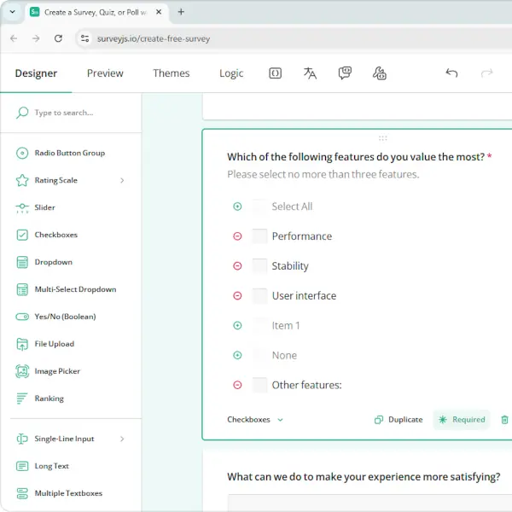512x512 pixels.
Task: Expand the Single-Line Input subtypes arrow
Action: click(x=122, y=439)
